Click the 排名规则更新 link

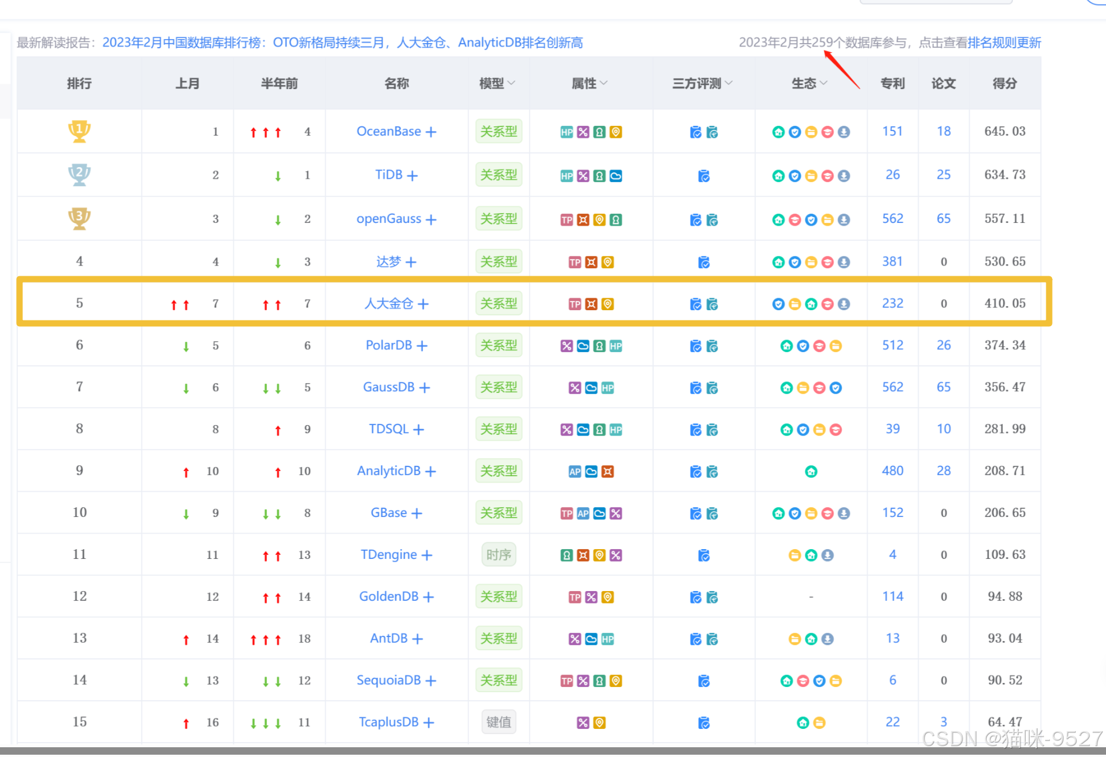1004,43
